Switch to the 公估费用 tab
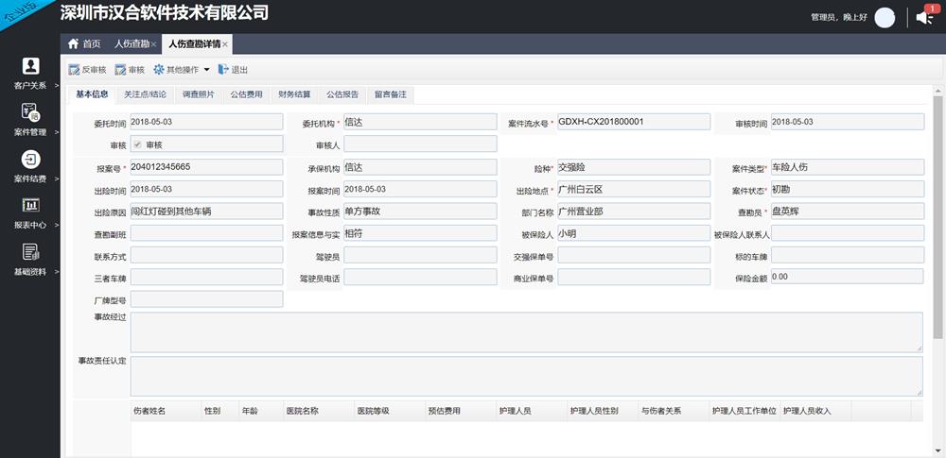Screen dimensions: 946x458 (x=246, y=94)
